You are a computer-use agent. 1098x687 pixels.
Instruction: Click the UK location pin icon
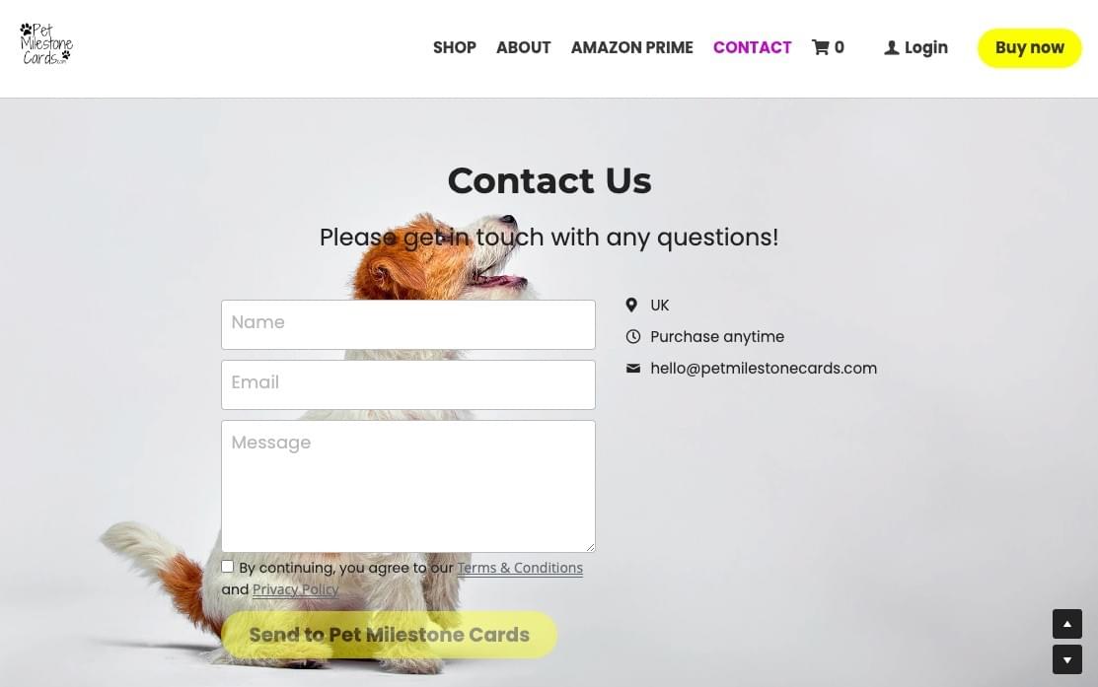(631, 305)
